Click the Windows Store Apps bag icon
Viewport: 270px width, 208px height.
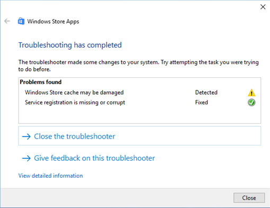(21, 21)
